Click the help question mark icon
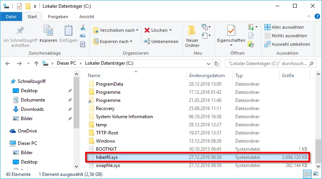Screen dimensions: 322x179 tap(317, 16)
